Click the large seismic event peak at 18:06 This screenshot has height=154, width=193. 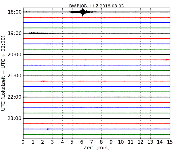83,12
